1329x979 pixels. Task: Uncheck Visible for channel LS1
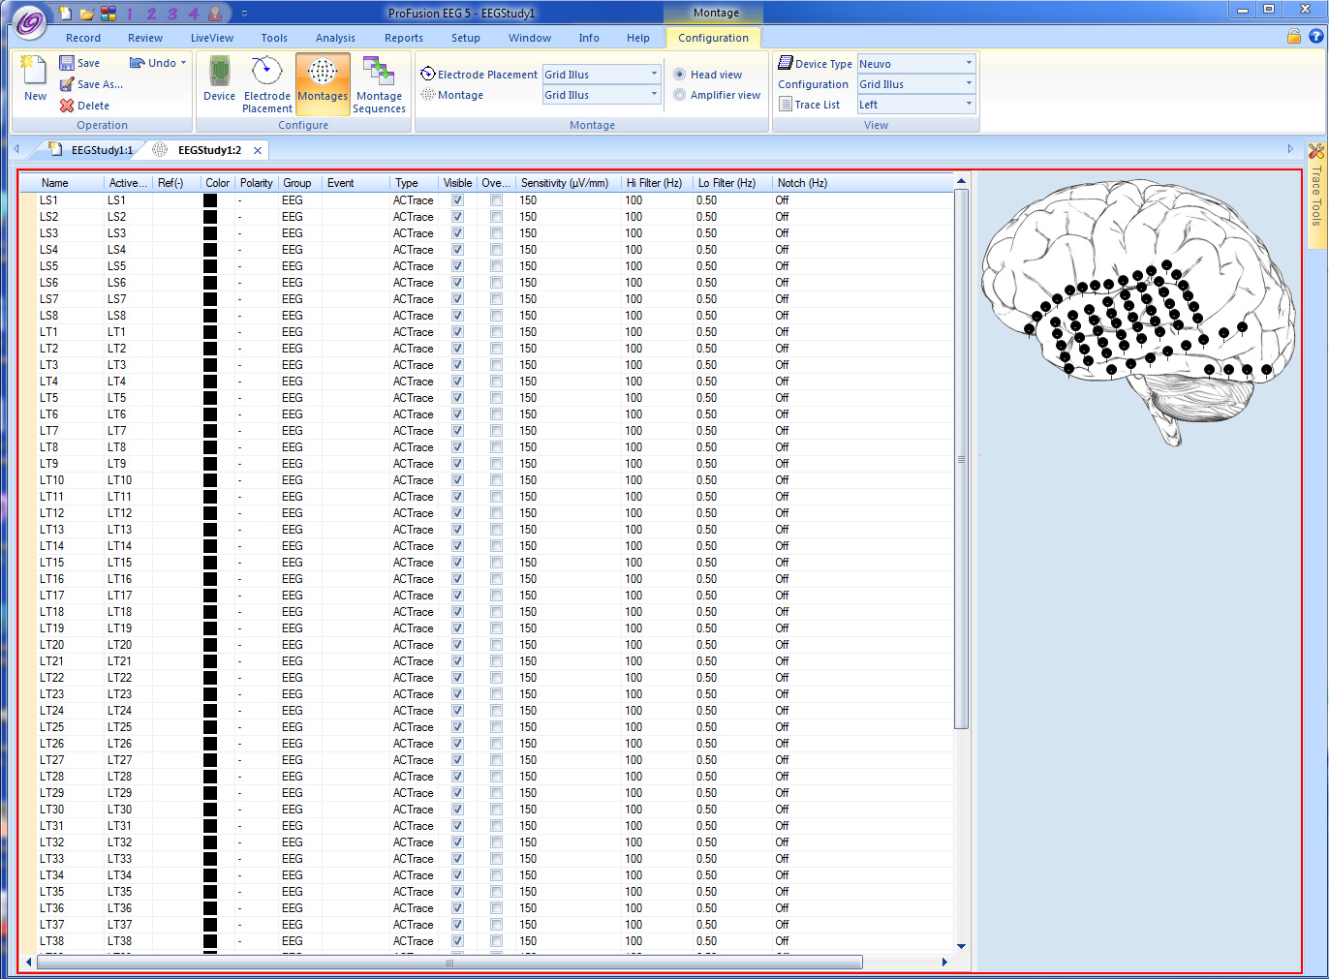(x=456, y=200)
